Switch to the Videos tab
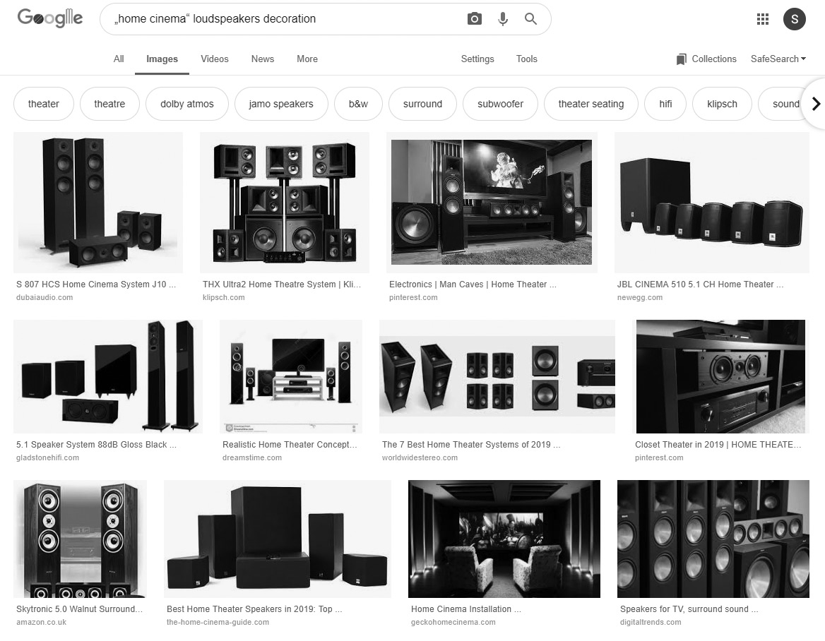The image size is (825, 641). click(x=215, y=59)
